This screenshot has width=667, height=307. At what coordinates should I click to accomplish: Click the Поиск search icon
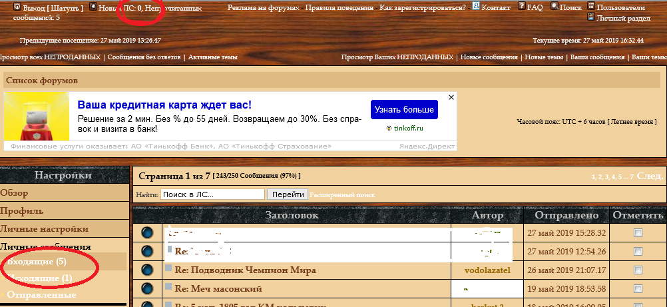click(x=554, y=7)
